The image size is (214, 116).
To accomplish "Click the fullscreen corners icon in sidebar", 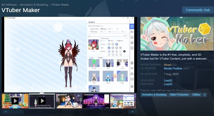I will click(132, 48).
